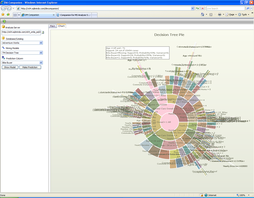
Task: Click the Live Search input box
Action: 226,8
